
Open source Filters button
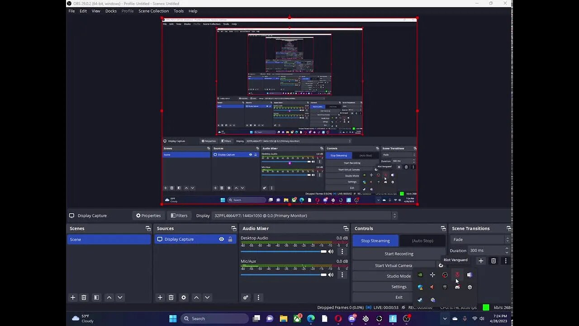coord(179,216)
